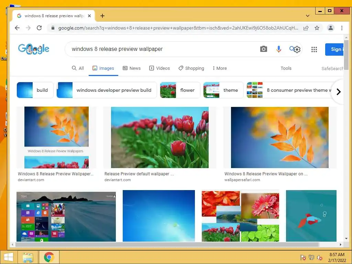Open 'Windows 8 Release Preview Wallpaper...' deviantart link
The image size is (352, 264).
55,174
